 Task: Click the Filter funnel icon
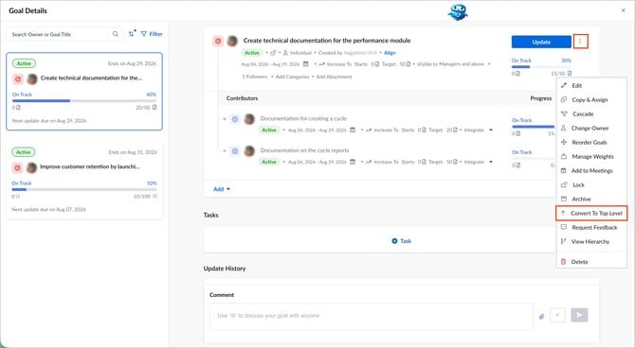(144, 34)
